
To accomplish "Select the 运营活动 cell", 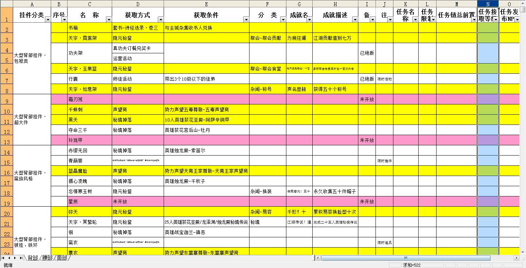I will click(138, 58).
